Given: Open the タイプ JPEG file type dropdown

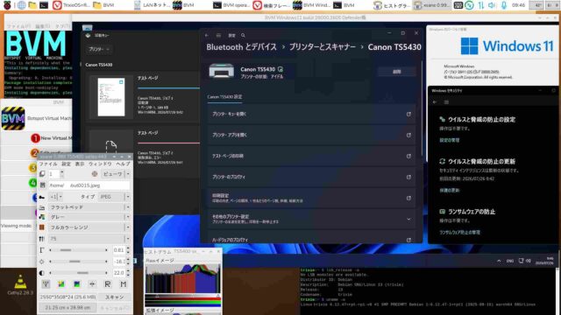Looking at the screenshot, I should [114, 197].
